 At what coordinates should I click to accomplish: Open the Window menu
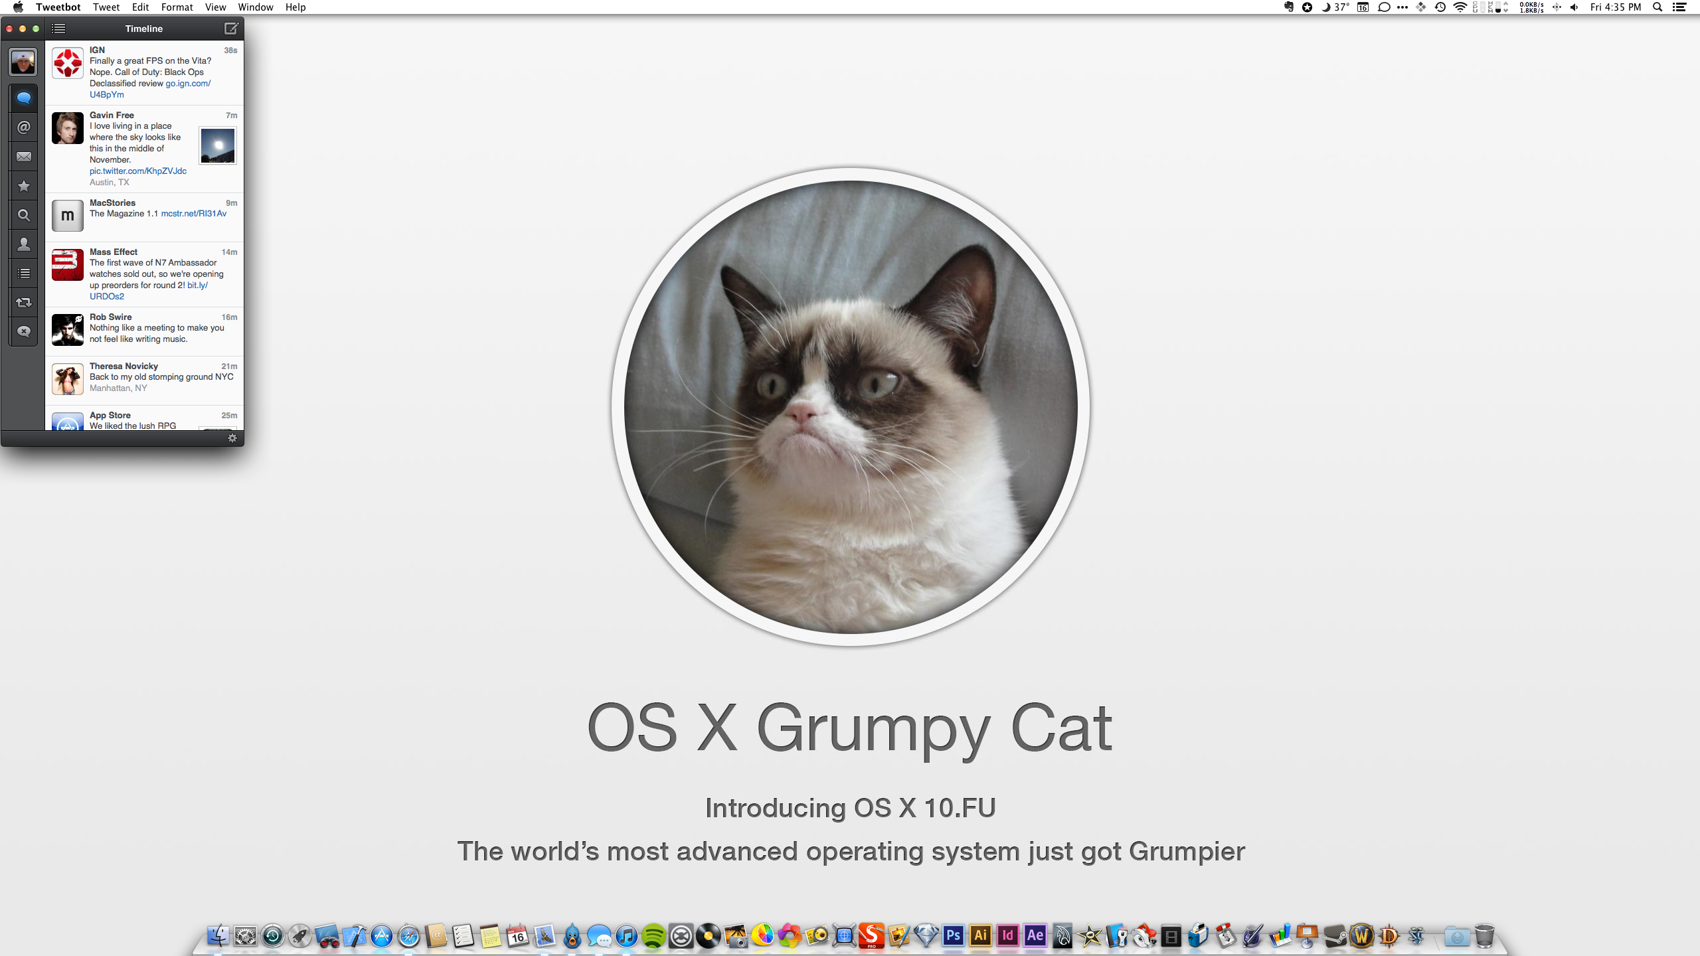pyautogui.click(x=256, y=7)
